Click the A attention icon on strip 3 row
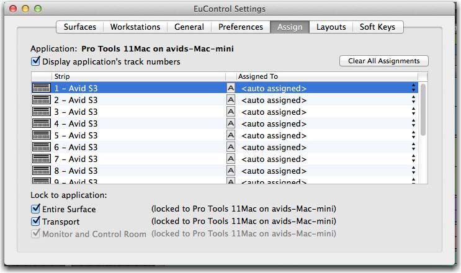 [x=231, y=112]
